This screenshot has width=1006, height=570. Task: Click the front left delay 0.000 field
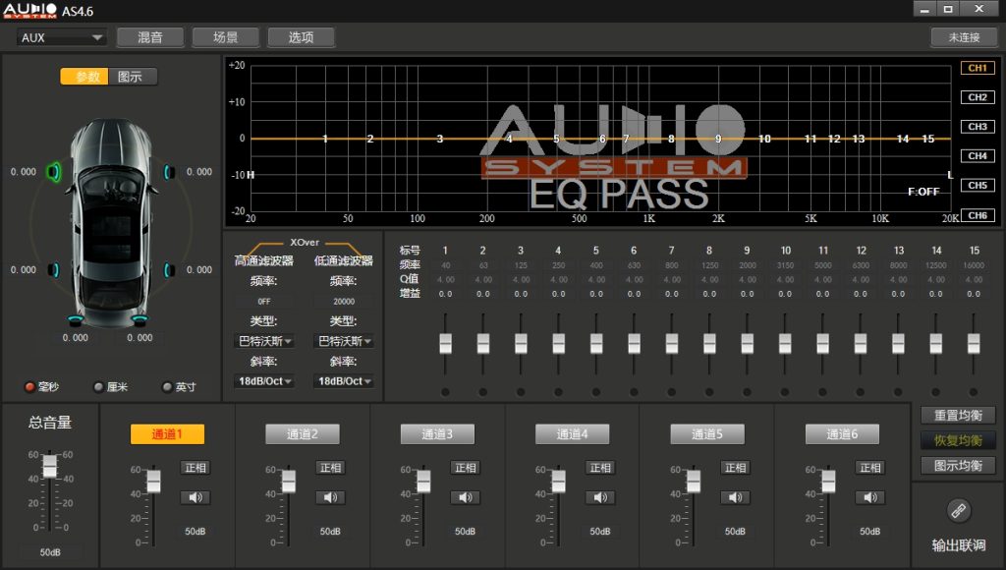pyautogui.click(x=24, y=172)
